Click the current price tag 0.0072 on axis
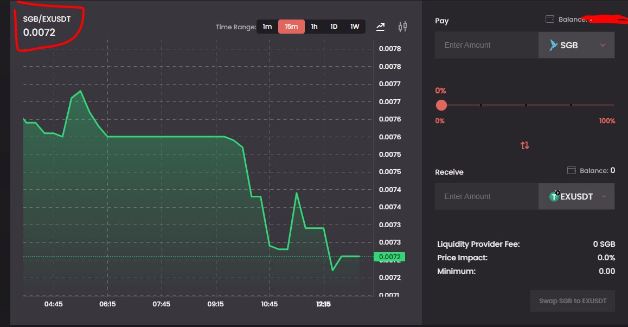The height and width of the screenshot is (327, 628). point(389,257)
